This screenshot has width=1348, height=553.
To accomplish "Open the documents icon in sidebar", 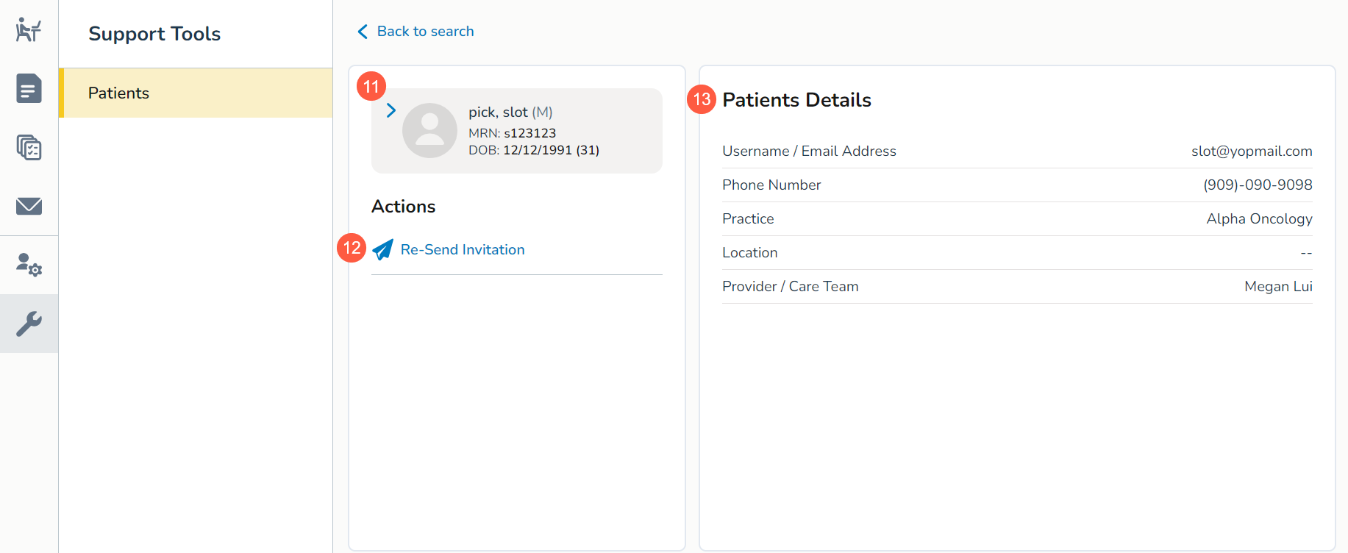I will 29,88.
